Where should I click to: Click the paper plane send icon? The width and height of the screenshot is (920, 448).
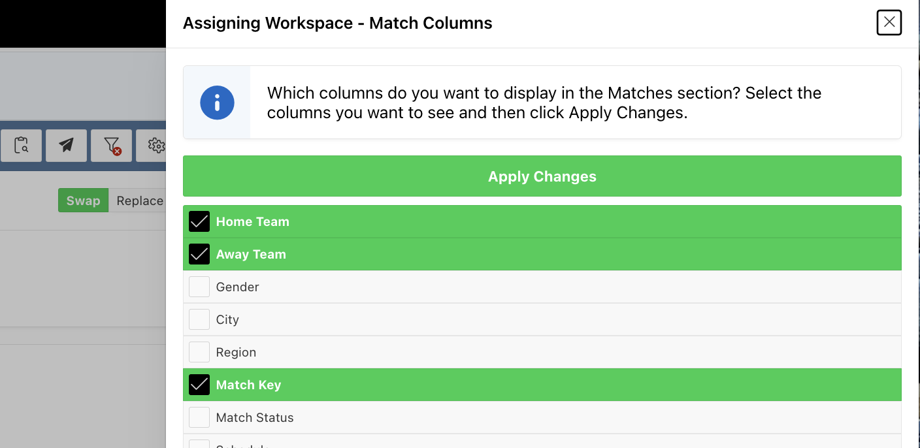[x=66, y=145]
